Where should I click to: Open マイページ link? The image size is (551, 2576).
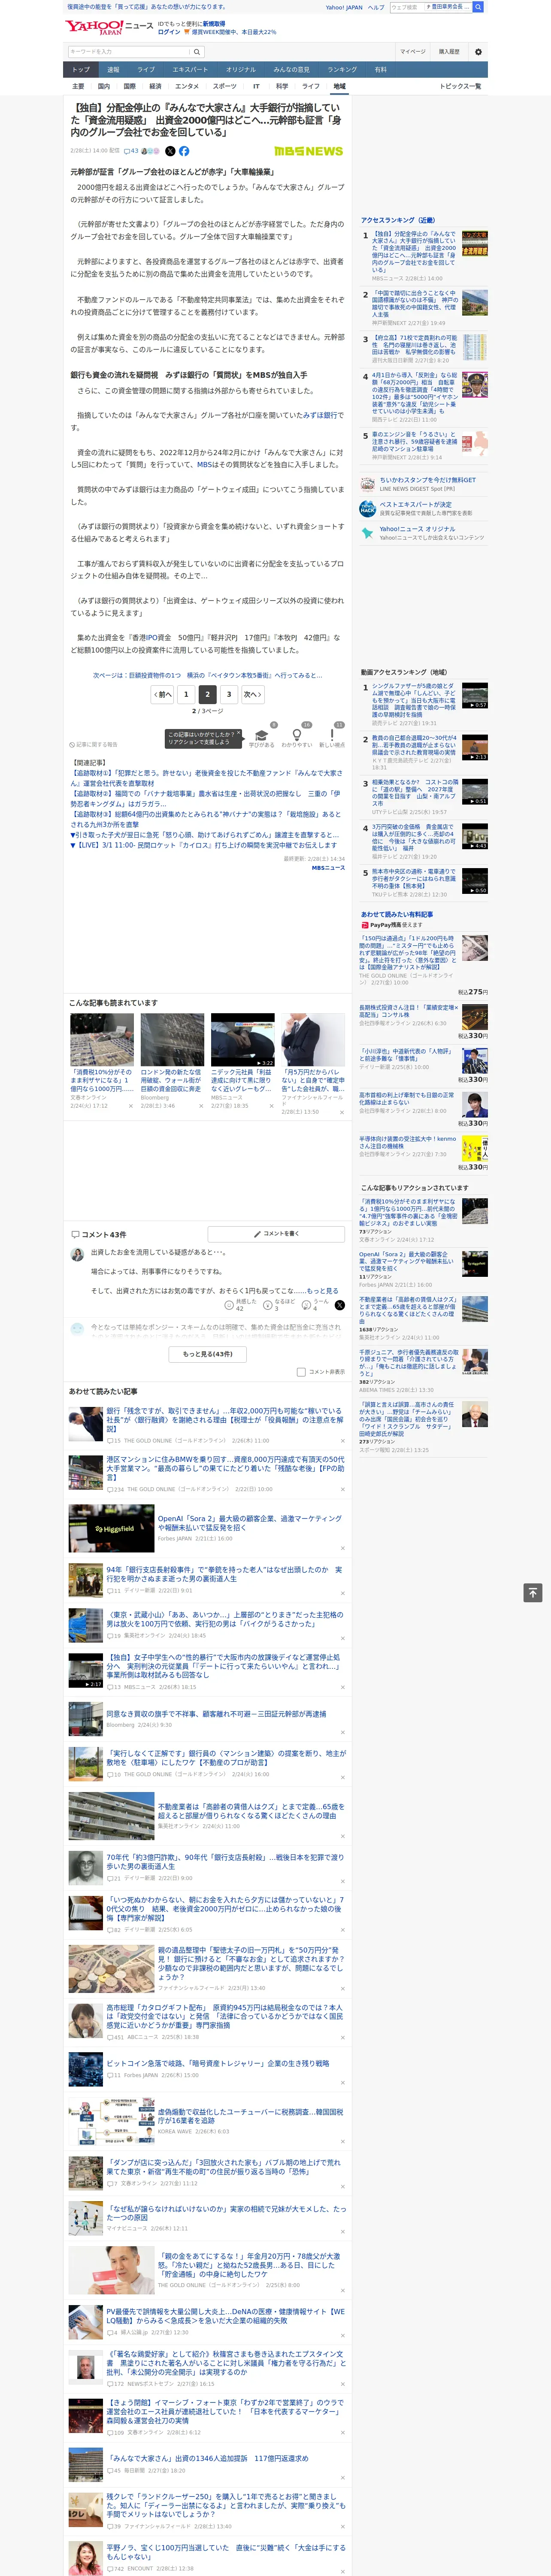tap(412, 51)
